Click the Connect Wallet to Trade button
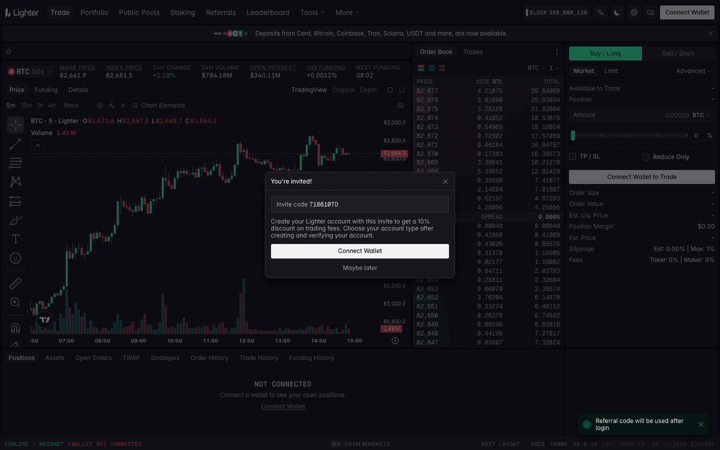Viewport: 720px width, 450px height. pyautogui.click(x=642, y=177)
